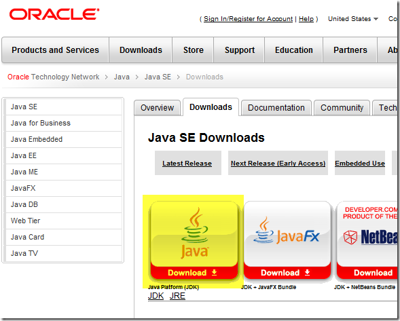
Task: Select Java Embedded in the sidebar
Action: pos(64,139)
